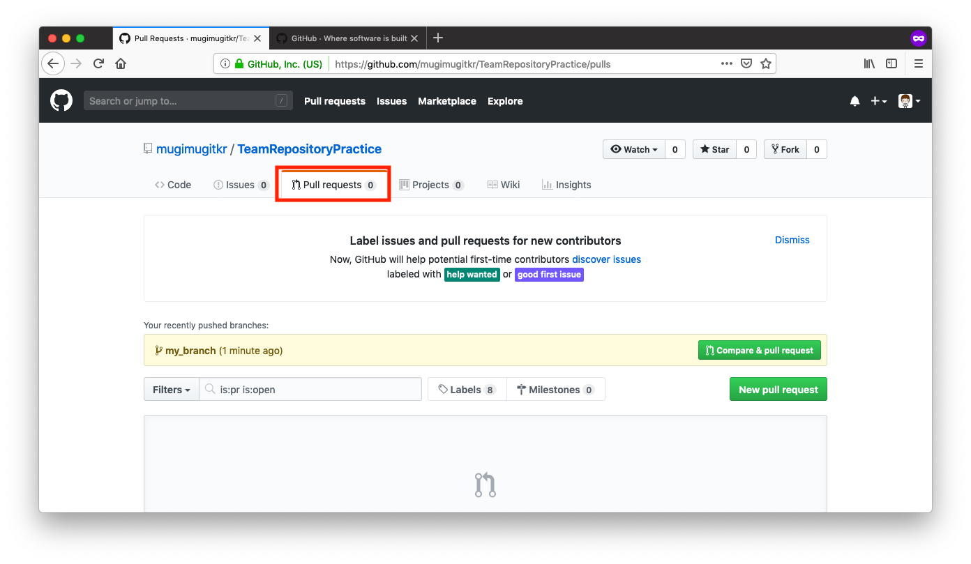This screenshot has width=971, height=564.
Task: Click the is:pr is:open search field
Action: click(x=310, y=390)
